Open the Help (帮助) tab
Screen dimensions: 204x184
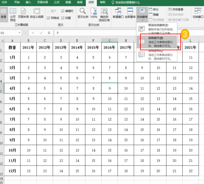pos(103,2)
